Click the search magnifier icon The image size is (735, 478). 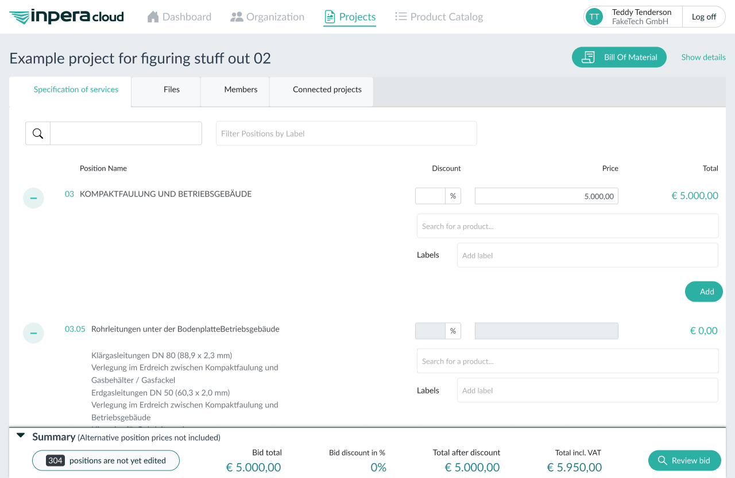(x=37, y=133)
